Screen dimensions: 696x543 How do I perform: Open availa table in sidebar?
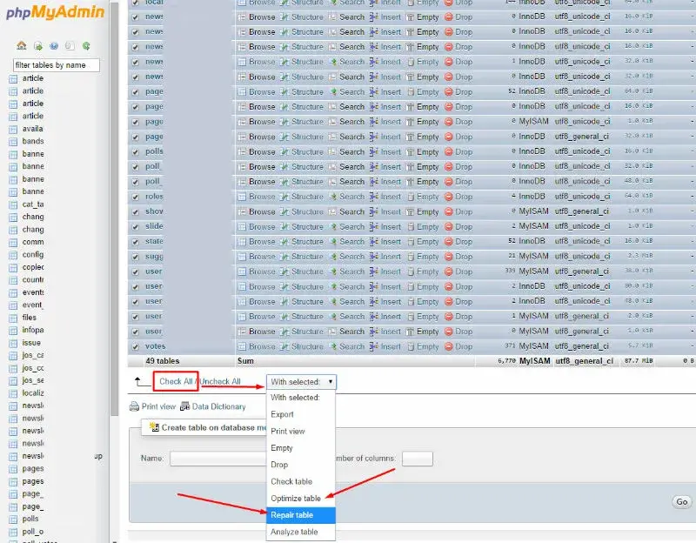(x=33, y=129)
